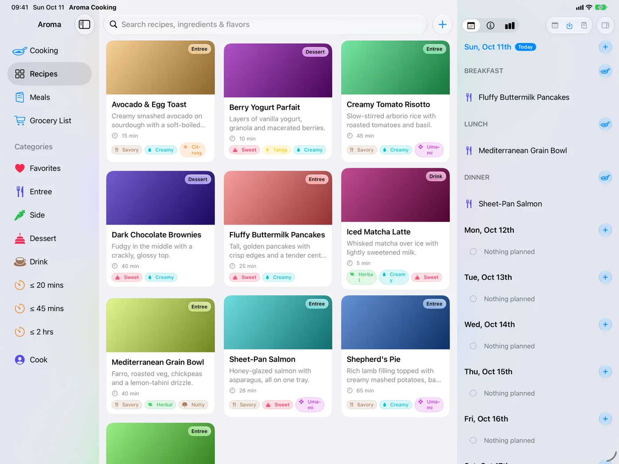Viewport: 619px width, 464px height.
Task: Filter recipes by ≤ 2 hrs
Action: tap(50, 332)
